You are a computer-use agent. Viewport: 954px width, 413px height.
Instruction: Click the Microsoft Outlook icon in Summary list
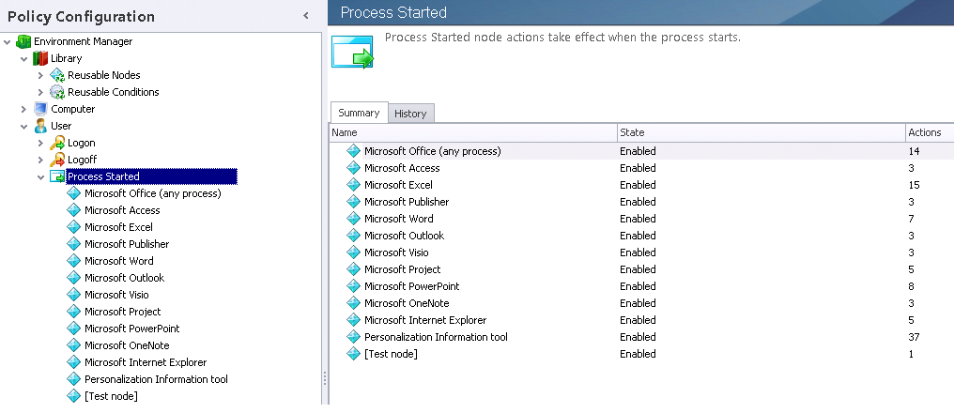click(353, 236)
